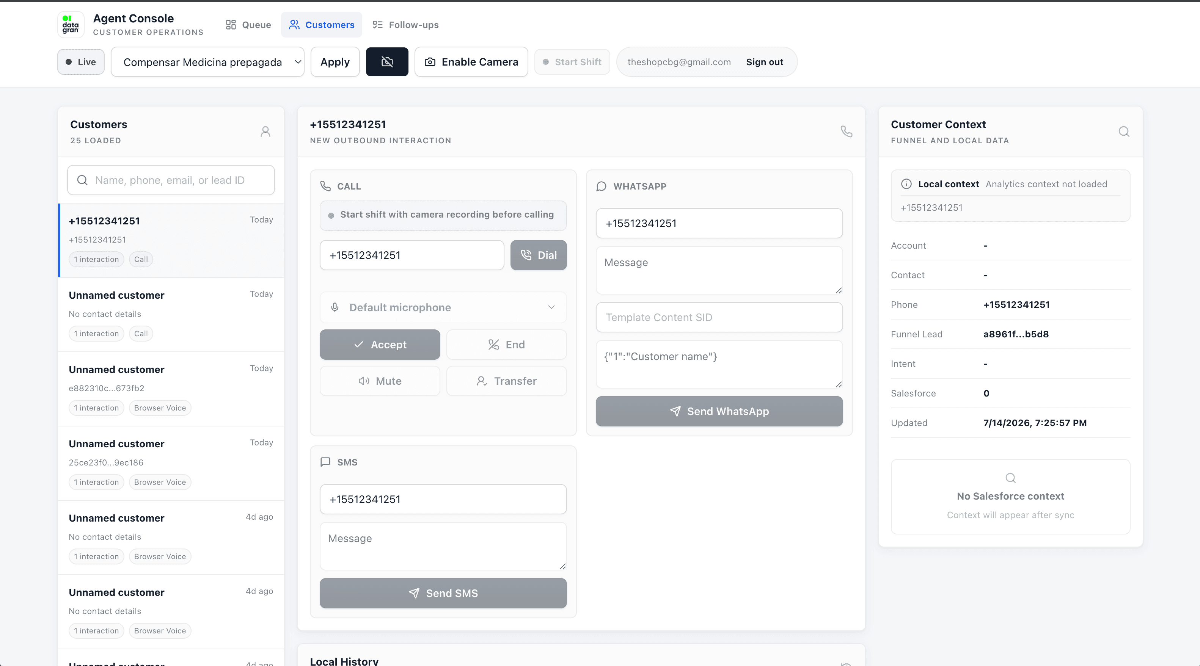Click the WhatsApp Message textarea
Image resolution: width=1200 pixels, height=666 pixels.
click(x=719, y=271)
